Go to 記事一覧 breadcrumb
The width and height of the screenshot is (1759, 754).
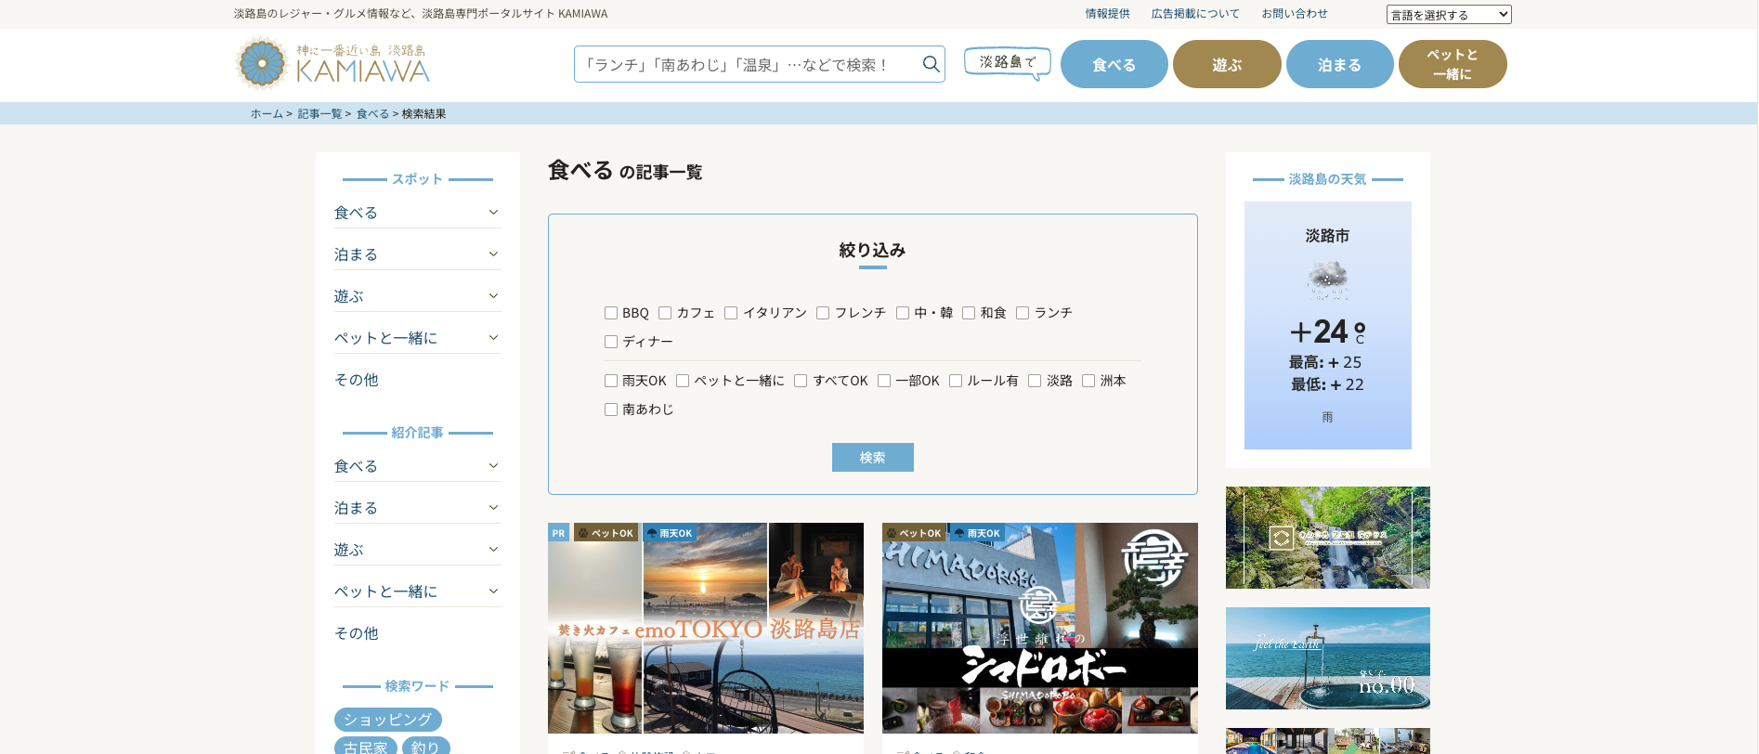[x=319, y=113]
